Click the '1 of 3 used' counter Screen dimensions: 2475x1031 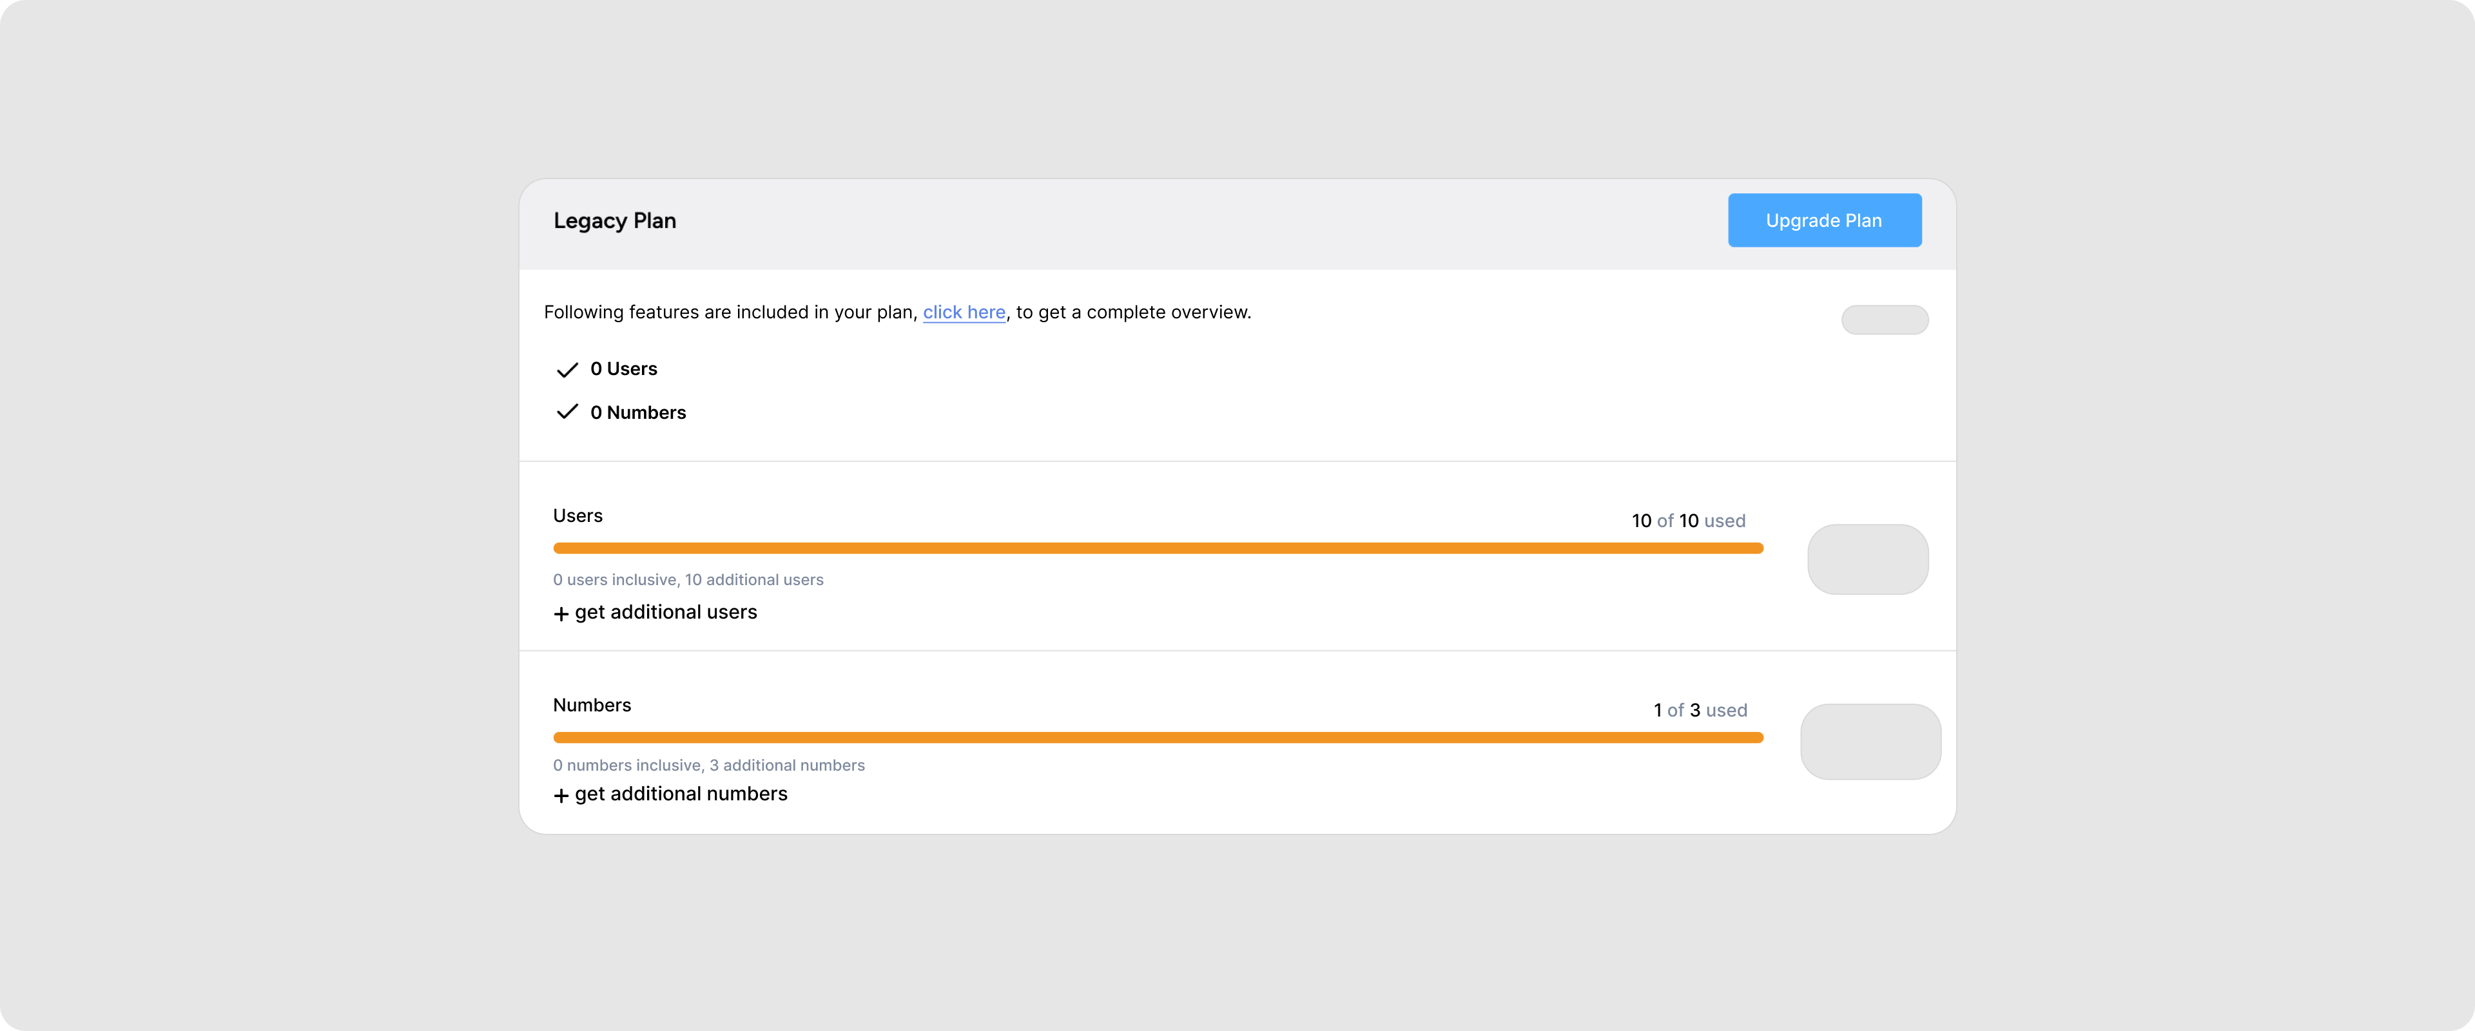(x=1700, y=710)
